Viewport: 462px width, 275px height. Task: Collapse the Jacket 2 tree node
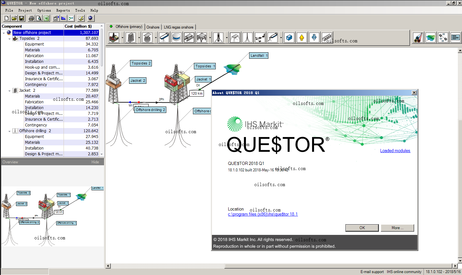click(x=9, y=90)
